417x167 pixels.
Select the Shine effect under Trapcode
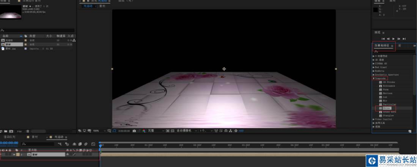point(387,108)
